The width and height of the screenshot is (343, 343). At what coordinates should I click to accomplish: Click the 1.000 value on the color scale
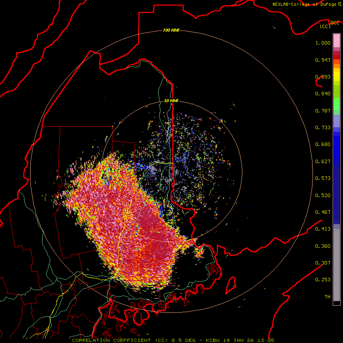click(x=323, y=43)
